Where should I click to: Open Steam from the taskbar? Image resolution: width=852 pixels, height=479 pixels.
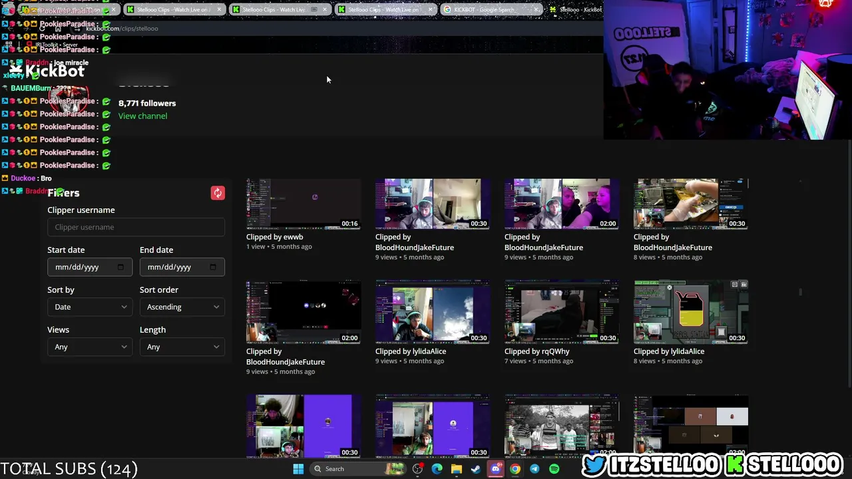pos(476,469)
